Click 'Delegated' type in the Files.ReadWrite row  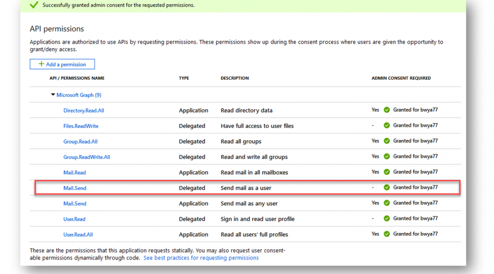(x=192, y=126)
